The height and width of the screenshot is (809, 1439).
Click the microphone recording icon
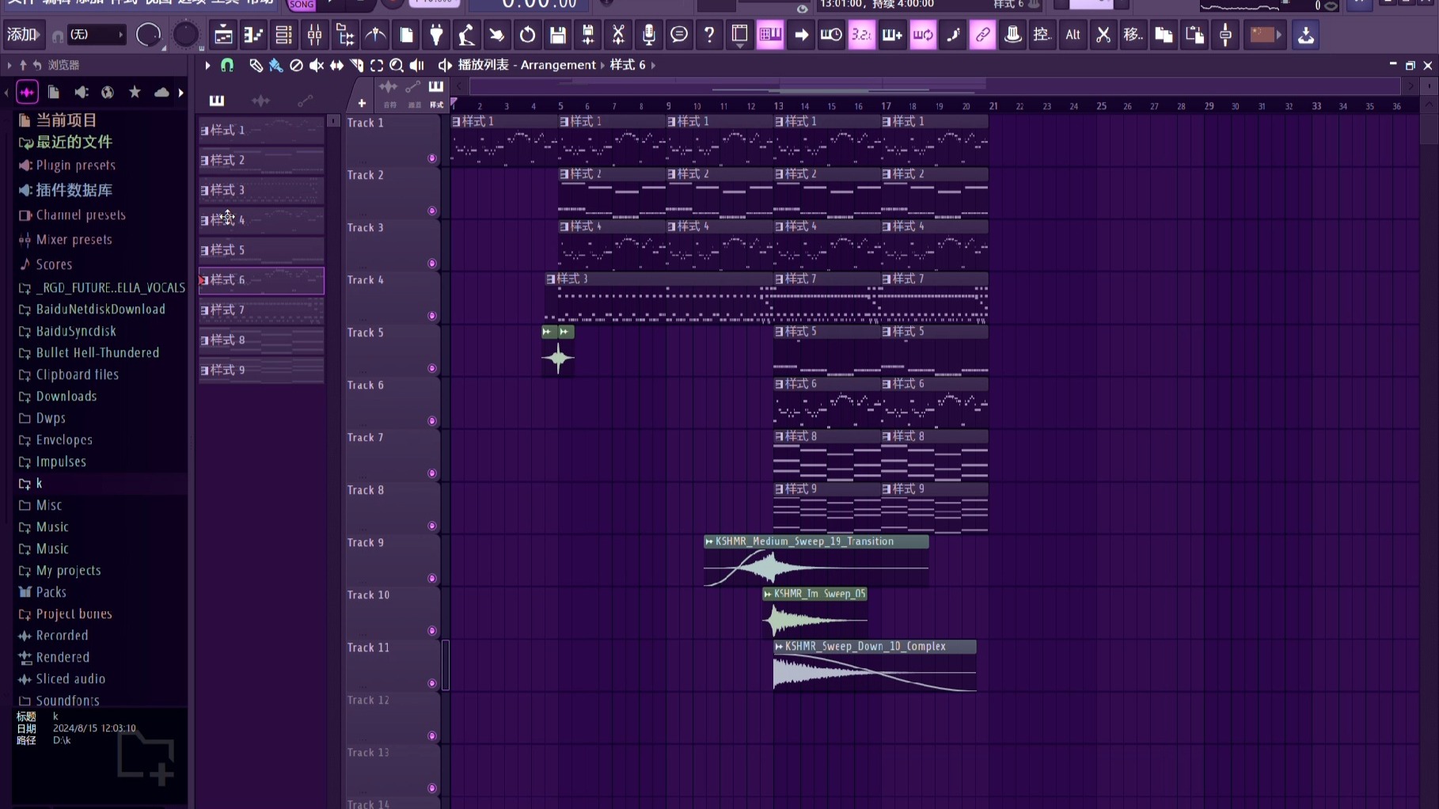point(648,35)
